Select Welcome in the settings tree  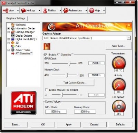(x=21, y=25)
